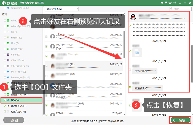Click the 作为记录者 message bubble
The image size is (193, 125).
(145, 71)
